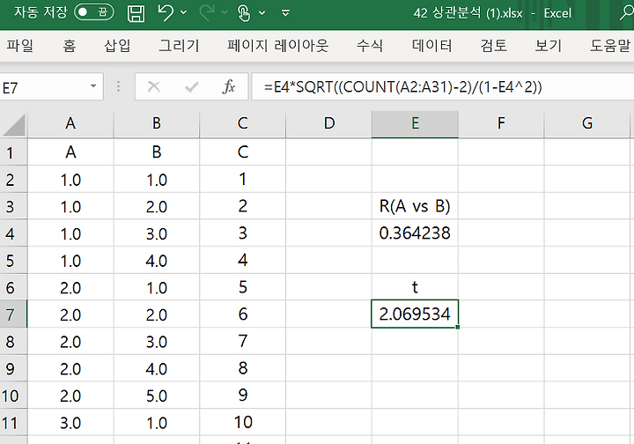634x444 pixels.
Task: Click cell B10 value 5.0
Action: click(x=157, y=396)
